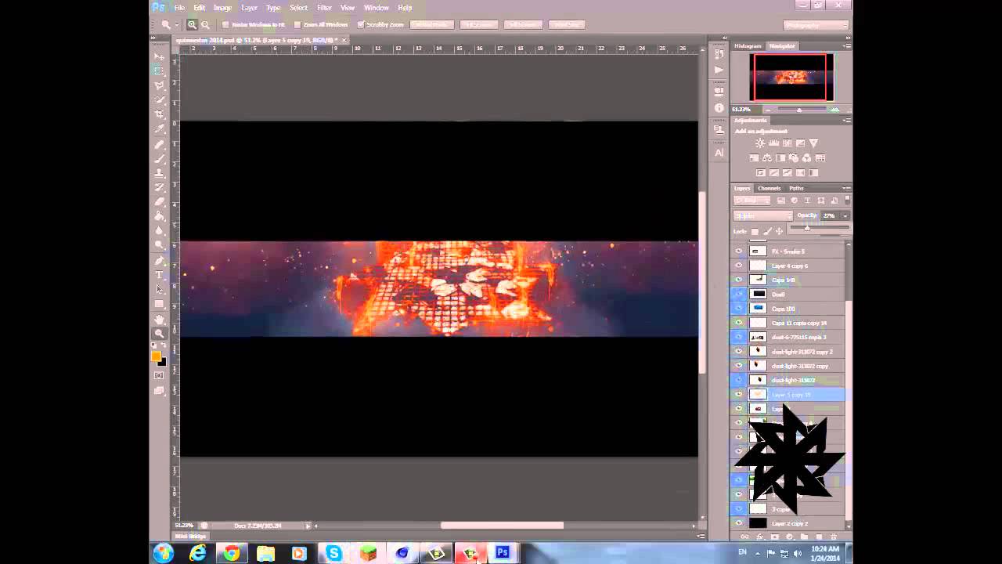Click the Navigator preview thumbnail

790,77
